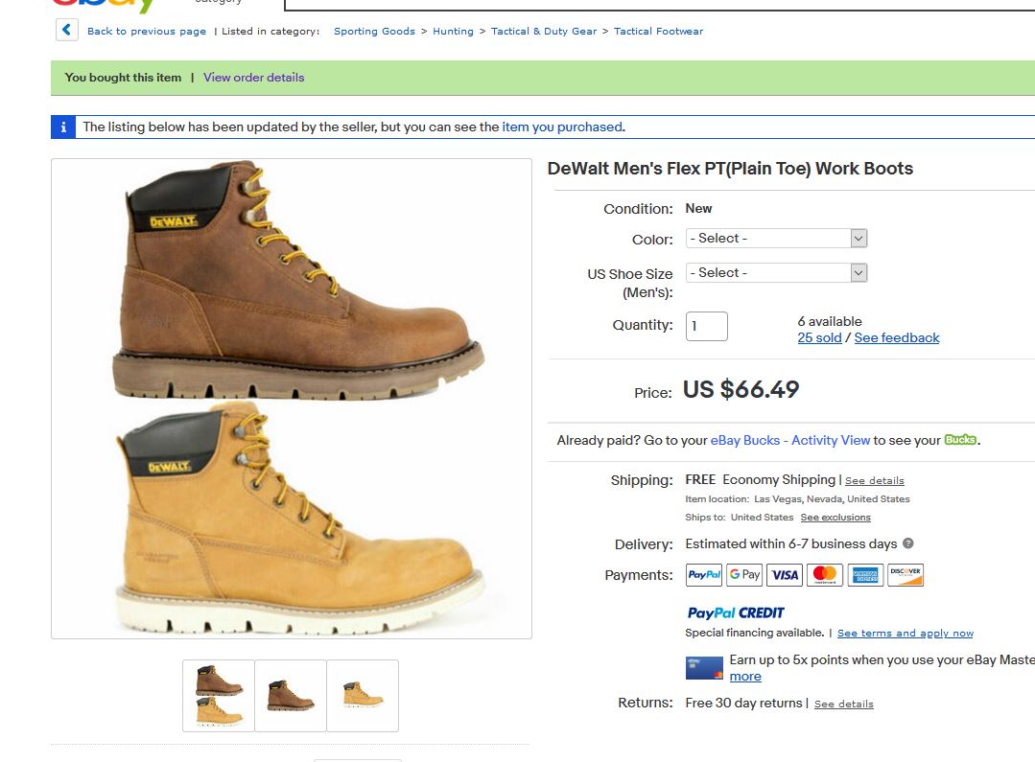Select thumbnail showing both boots
The image size is (1035, 762).
(x=219, y=695)
